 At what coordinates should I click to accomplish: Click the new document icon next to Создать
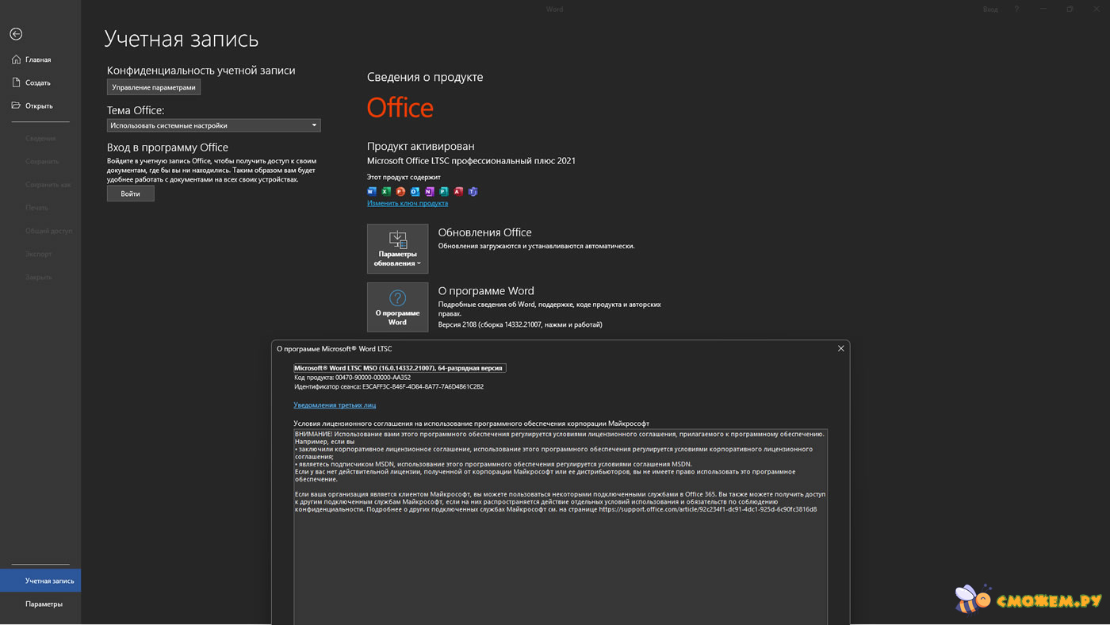[16, 82]
